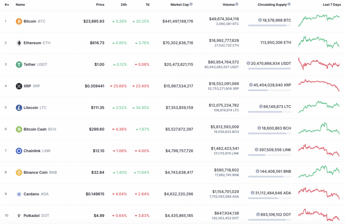Image resolution: width=345 pixels, height=224 pixels.
Task: Sort table by Price column
Action: pos(100,4)
